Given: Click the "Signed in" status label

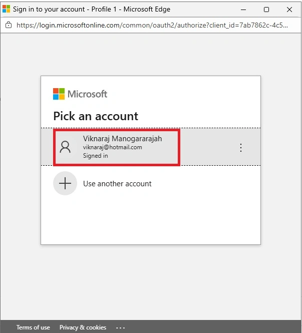Looking at the screenshot, I should tap(95, 156).
